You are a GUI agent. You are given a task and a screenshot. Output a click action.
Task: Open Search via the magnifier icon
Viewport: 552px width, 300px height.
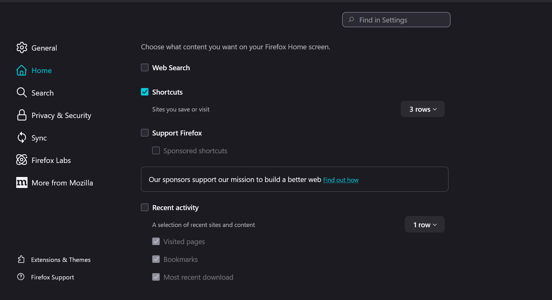pos(22,92)
